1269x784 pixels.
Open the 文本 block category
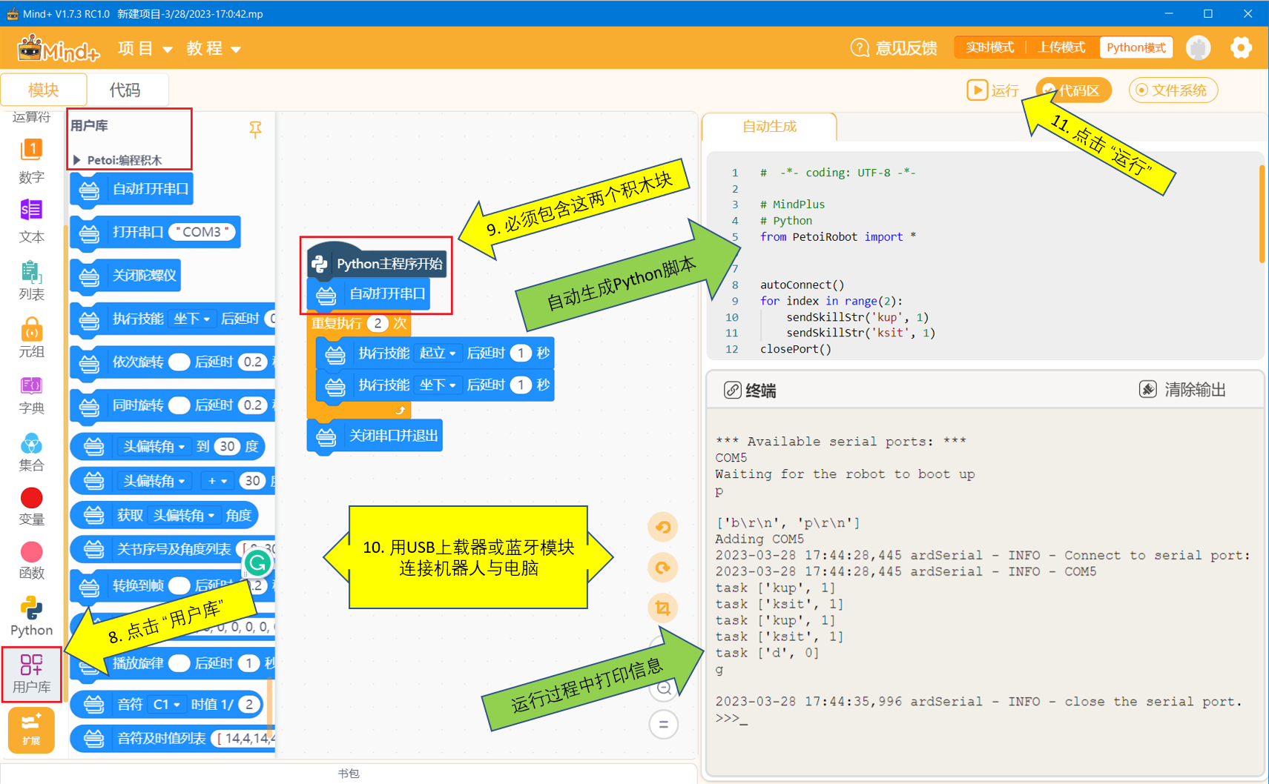pyautogui.click(x=31, y=221)
